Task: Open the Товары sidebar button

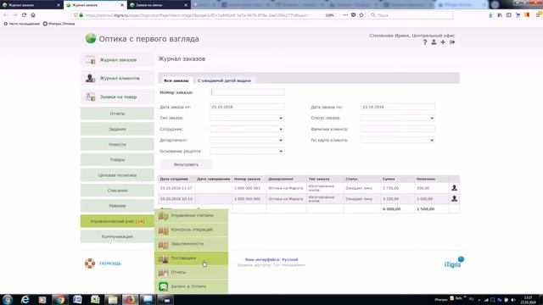Action: click(x=117, y=159)
